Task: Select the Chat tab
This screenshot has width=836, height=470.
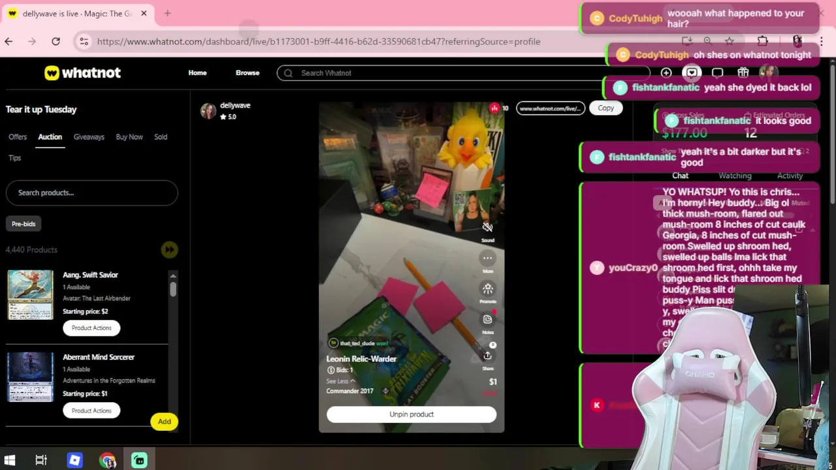Action: tap(680, 176)
